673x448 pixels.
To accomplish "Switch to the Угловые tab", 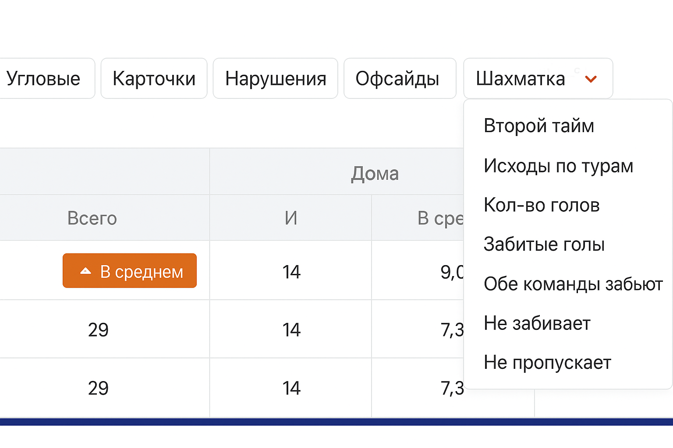I will (x=44, y=78).
